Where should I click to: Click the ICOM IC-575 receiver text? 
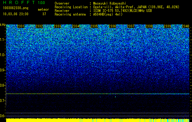click(122, 11)
